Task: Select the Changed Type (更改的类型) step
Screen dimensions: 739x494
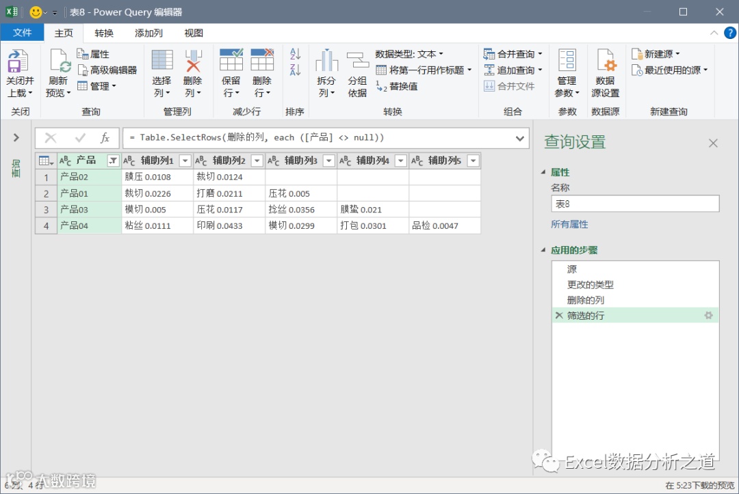Action: tap(635, 285)
